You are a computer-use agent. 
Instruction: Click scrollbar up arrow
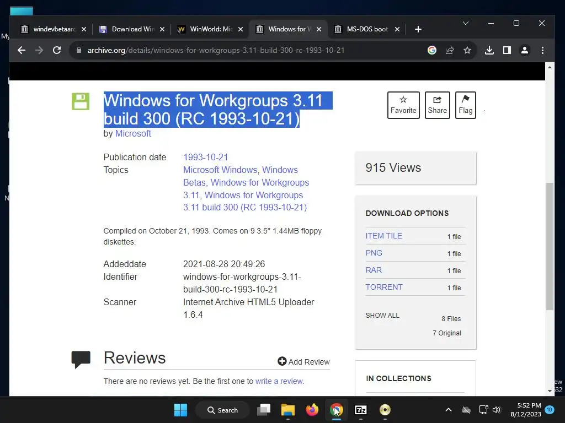pos(550,67)
